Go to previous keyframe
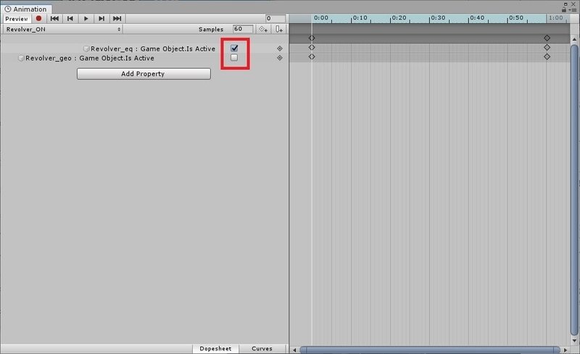The height and width of the screenshot is (354, 580). click(x=70, y=19)
